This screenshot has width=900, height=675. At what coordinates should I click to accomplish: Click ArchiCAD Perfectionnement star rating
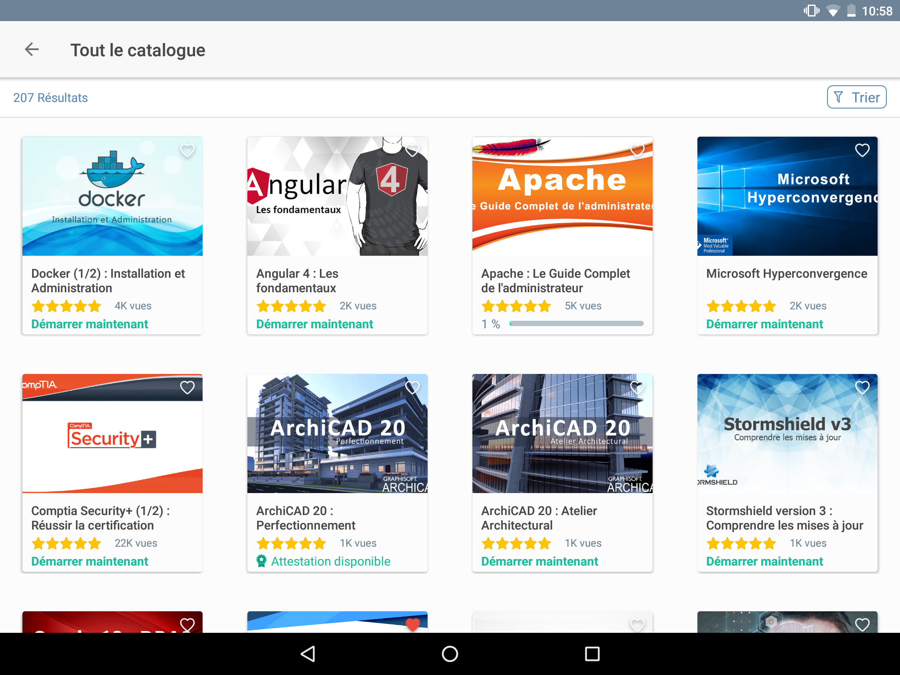point(291,543)
